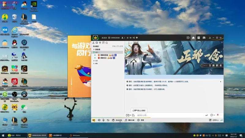Image resolution: width=245 pixels, height=138 pixels.
Task: Open the Recycle Bin desktop icon
Action: pyautogui.click(x=14, y=18)
